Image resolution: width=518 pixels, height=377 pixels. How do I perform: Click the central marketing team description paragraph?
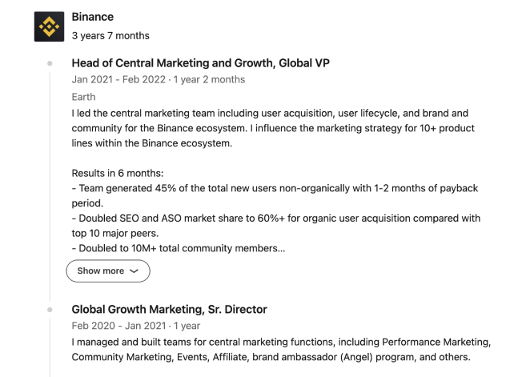[x=273, y=128]
